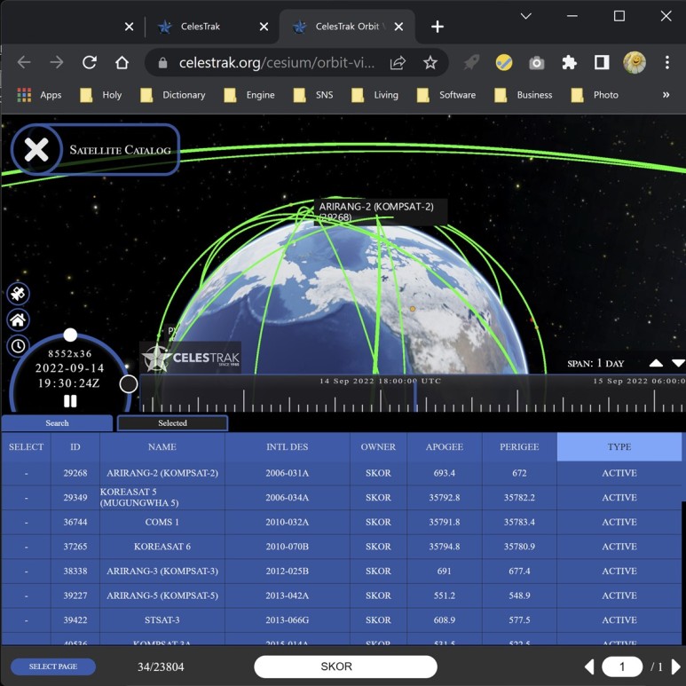Open the Chrome three-dot menu
This screenshot has height=686, width=686.
[x=666, y=62]
